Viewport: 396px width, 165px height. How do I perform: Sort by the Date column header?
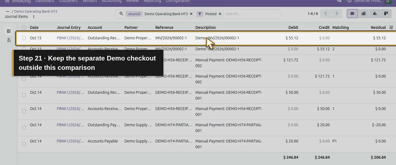[x=34, y=28]
